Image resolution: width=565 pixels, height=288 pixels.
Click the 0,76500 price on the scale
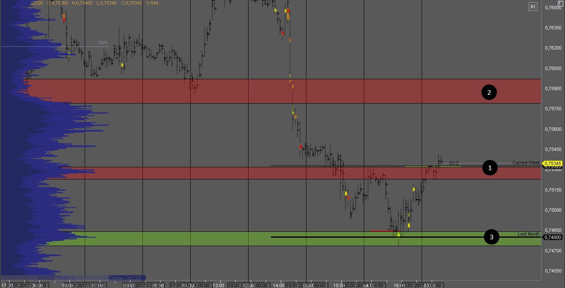[553, 8]
